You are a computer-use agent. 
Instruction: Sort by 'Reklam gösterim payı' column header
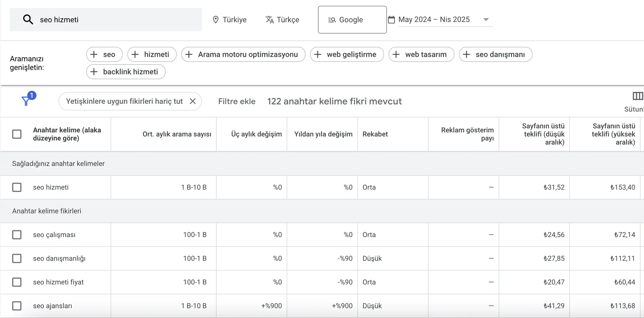(467, 134)
